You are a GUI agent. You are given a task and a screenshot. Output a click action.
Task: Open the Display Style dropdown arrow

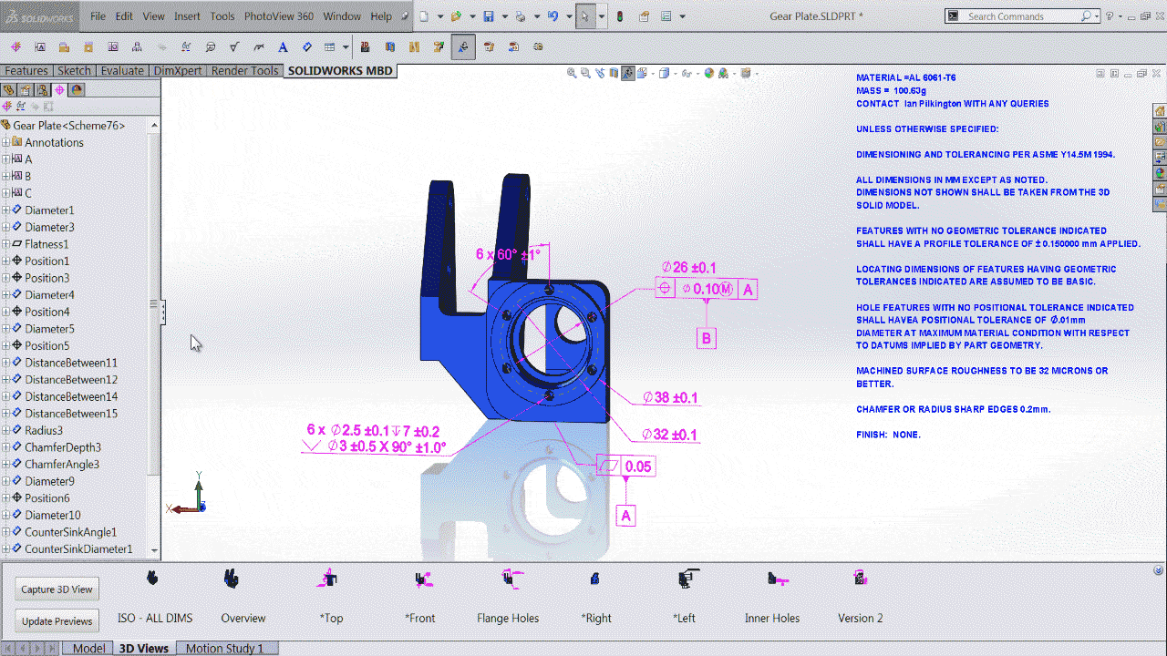click(676, 73)
